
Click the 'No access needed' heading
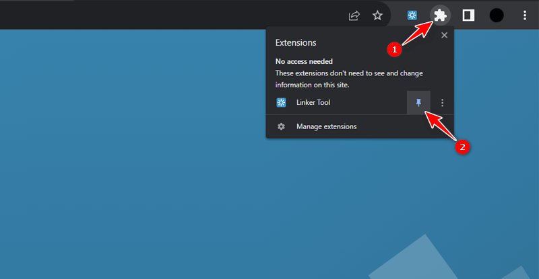(x=304, y=61)
